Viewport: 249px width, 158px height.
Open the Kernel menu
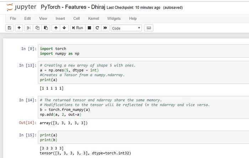pyautogui.click(x=94, y=18)
